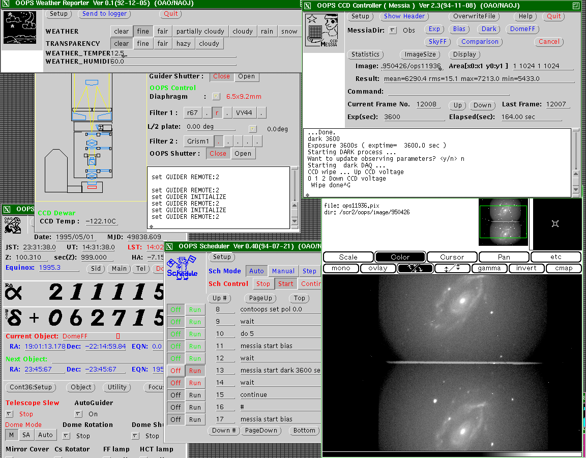586x458 pixels.
Task: Set WEATHER to fine
Action: click(x=143, y=32)
